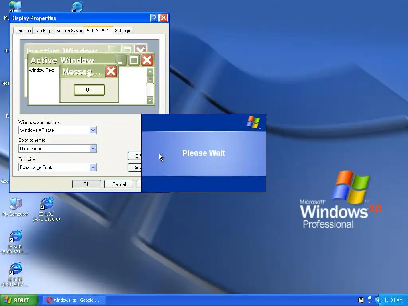Click Cancel in Display Properties dialog

coord(119,184)
